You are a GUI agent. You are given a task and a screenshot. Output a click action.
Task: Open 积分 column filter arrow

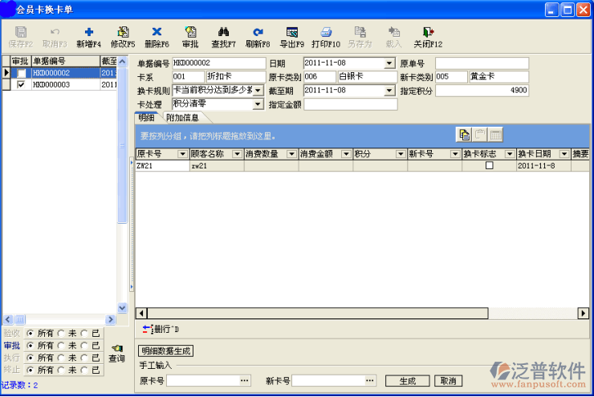[401, 154]
